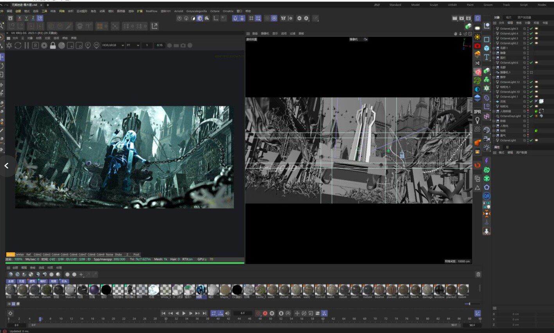Click the 石头 material filter button
Screen dimensions: 554x333
tap(64, 281)
